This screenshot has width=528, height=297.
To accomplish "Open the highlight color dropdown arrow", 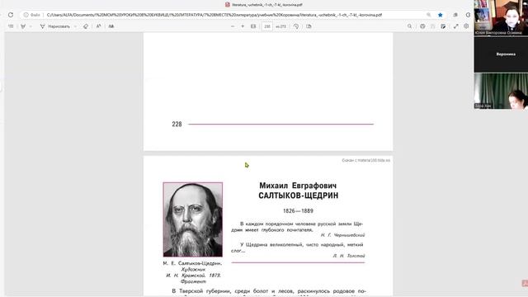I will pos(31,26).
